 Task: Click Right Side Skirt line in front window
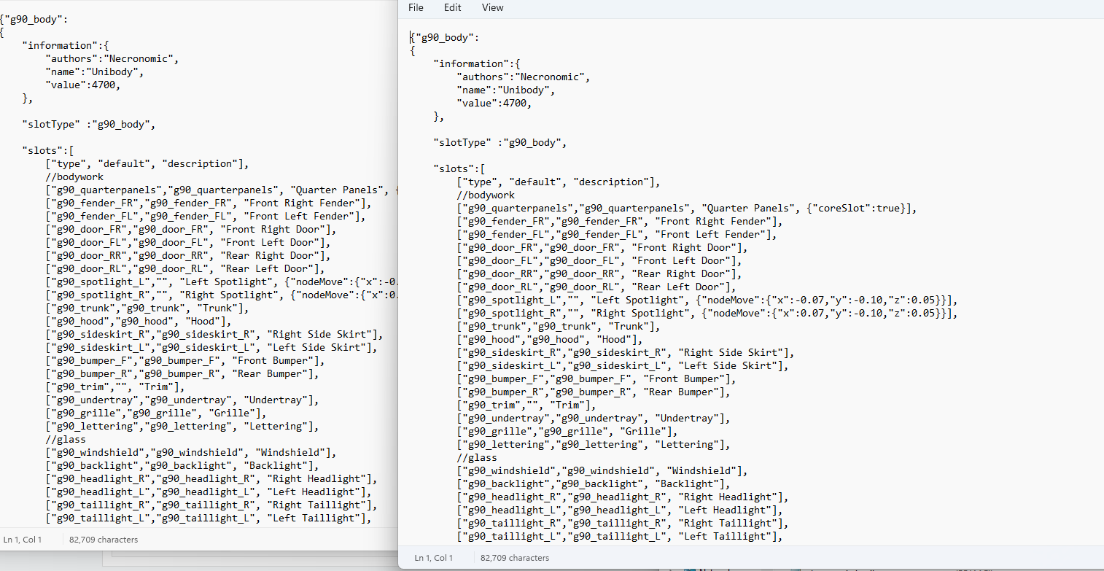pyautogui.click(x=626, y=352)
